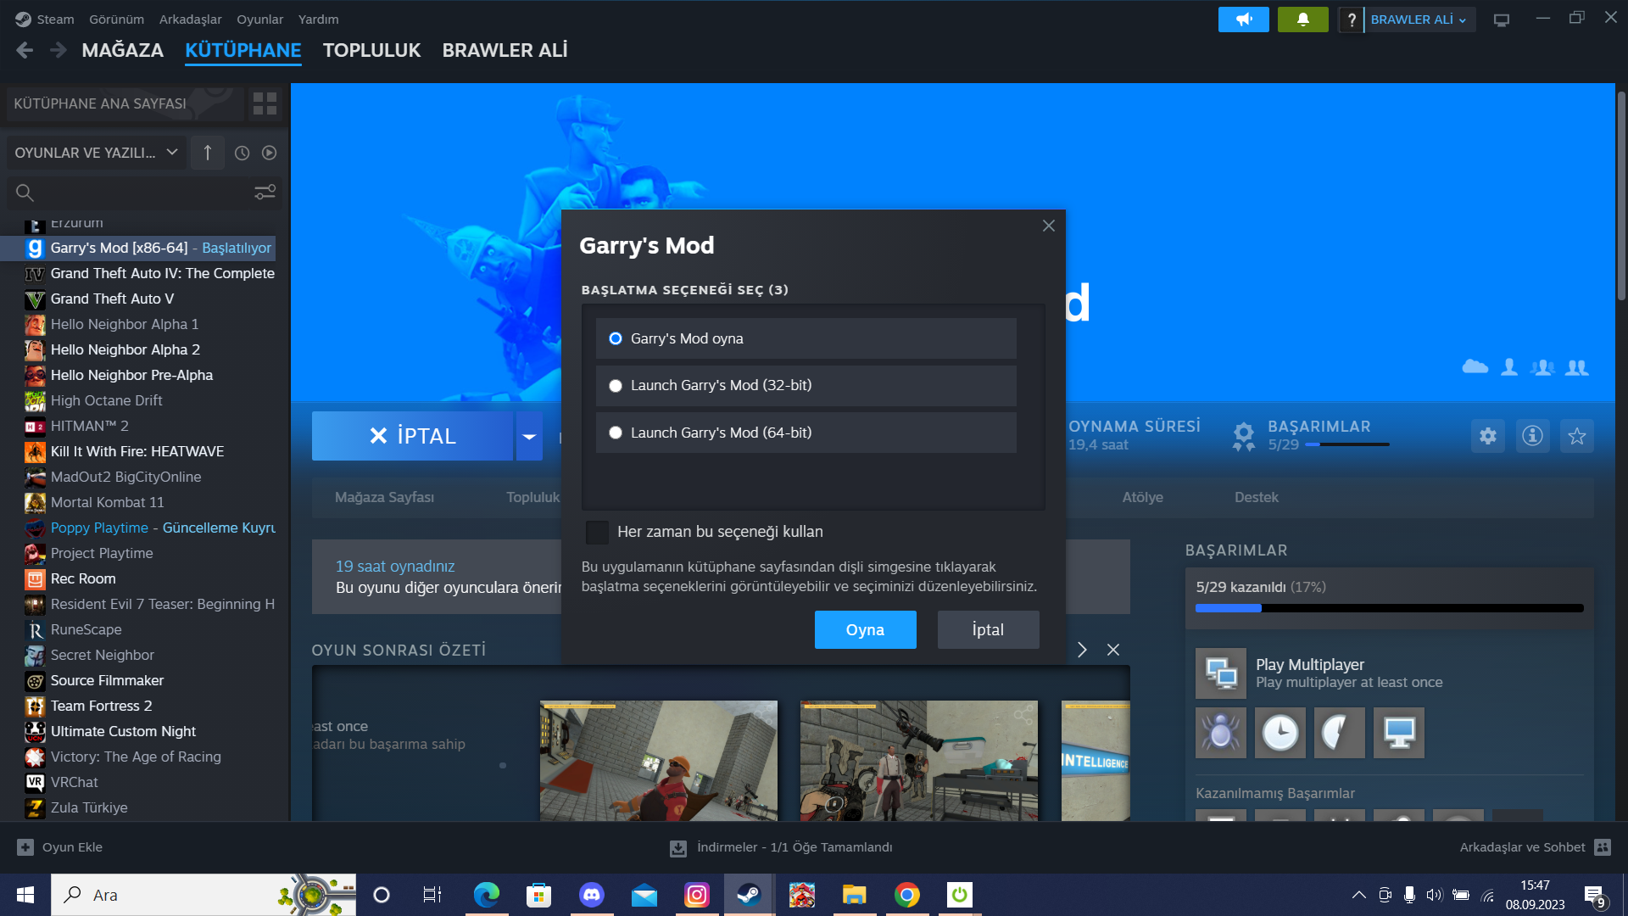
Task: Open the Görünüm menu
Action: [116, 20]
